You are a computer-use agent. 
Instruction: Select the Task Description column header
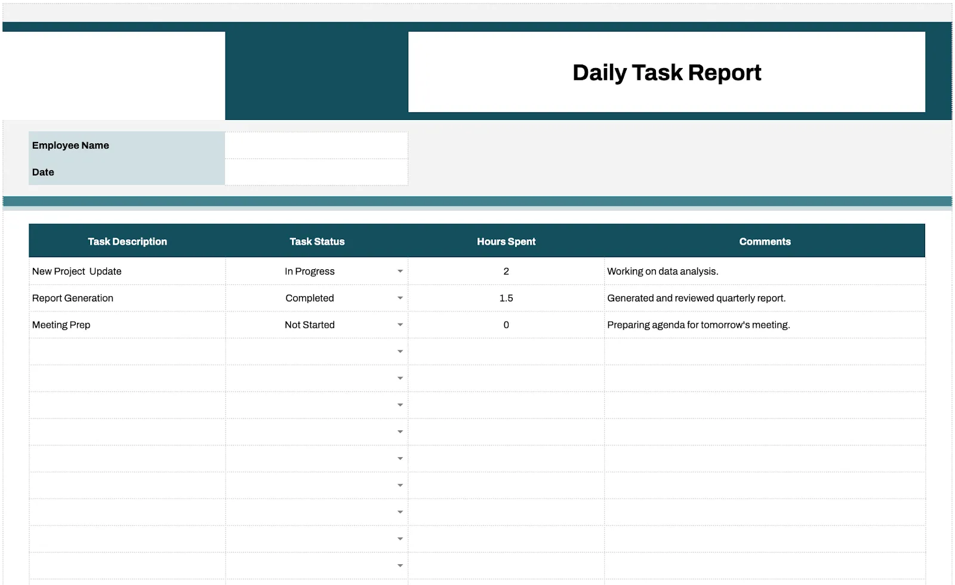click(x=127, y=241)
